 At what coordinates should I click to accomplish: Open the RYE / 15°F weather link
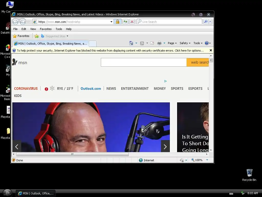(65, 88)
